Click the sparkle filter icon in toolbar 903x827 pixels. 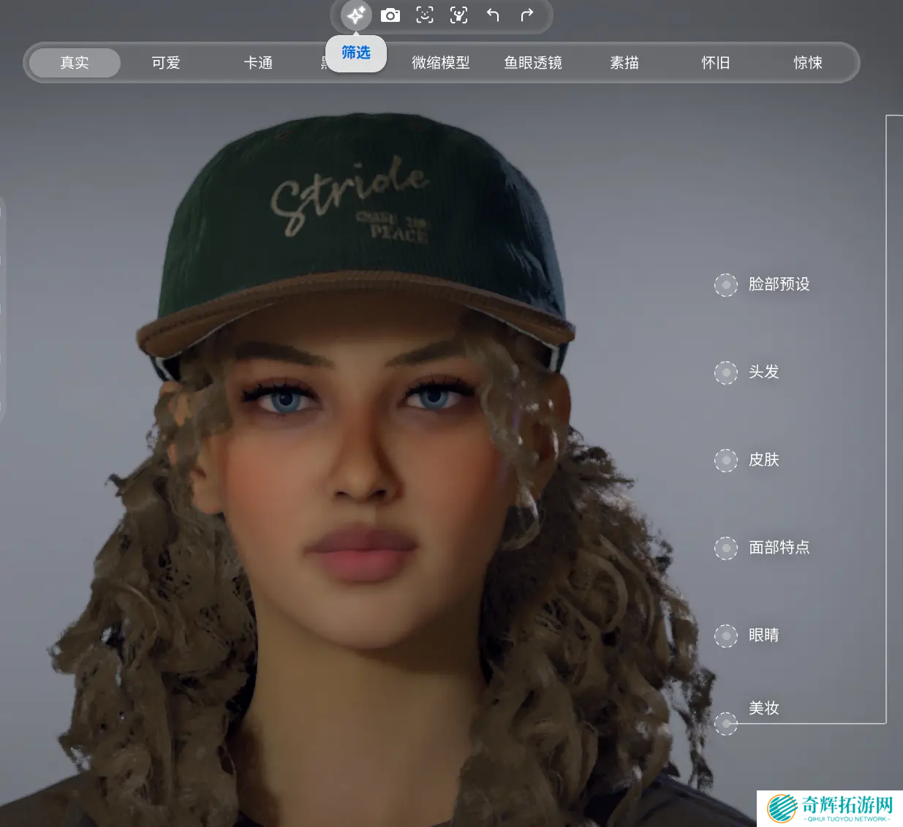pos(356,15)
